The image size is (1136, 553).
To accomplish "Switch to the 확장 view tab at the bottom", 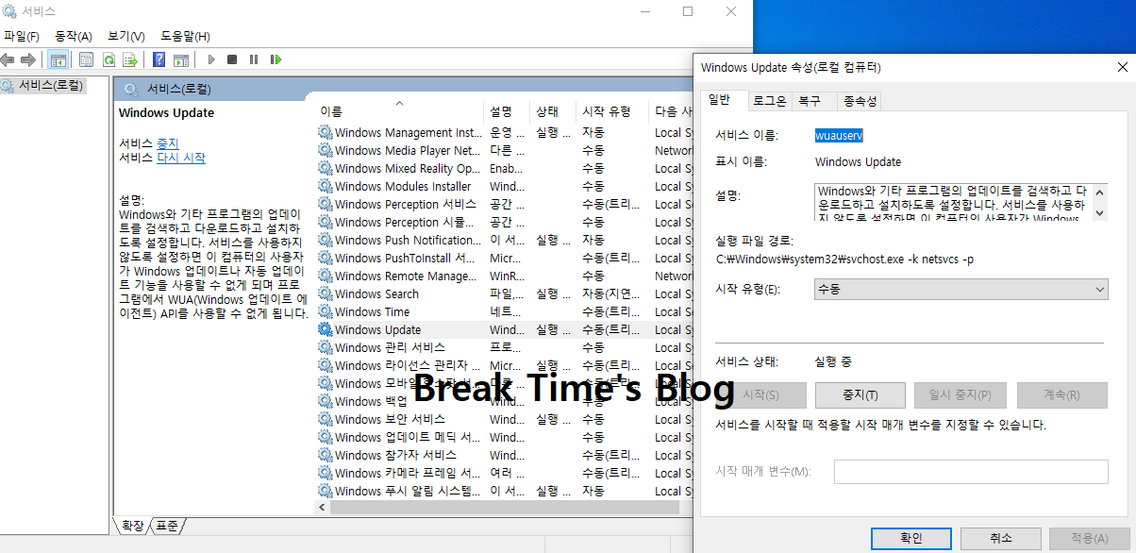I will (132, 526).
